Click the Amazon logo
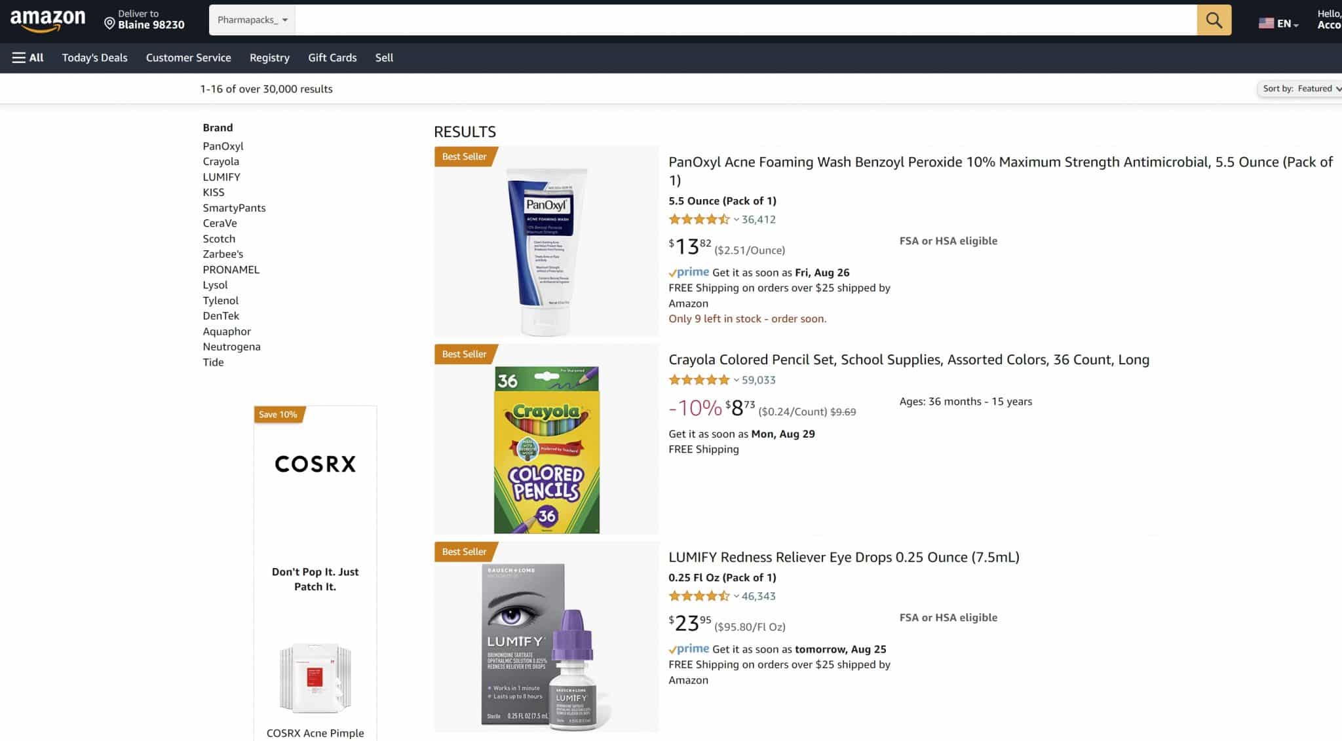Screen dimensions: 1342x741 (48, 20)
